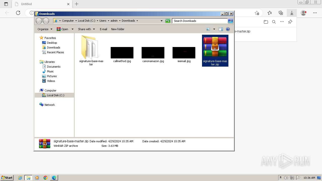
Task: Close the Untitled Edge tab
Action: pos(68,4)
